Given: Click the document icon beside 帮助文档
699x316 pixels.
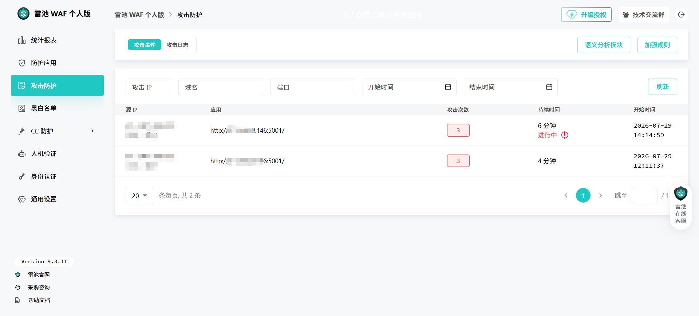Looking at the screenshot, I should (x=17, y=300).
